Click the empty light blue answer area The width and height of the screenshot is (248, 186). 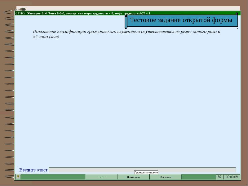click(127, 102)
